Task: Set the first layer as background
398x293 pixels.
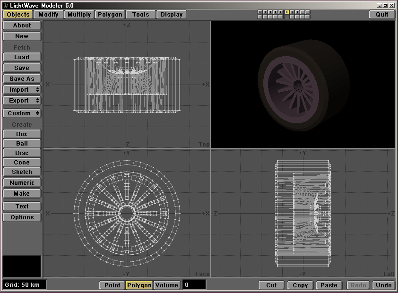Action: click(x=260, y=17)
